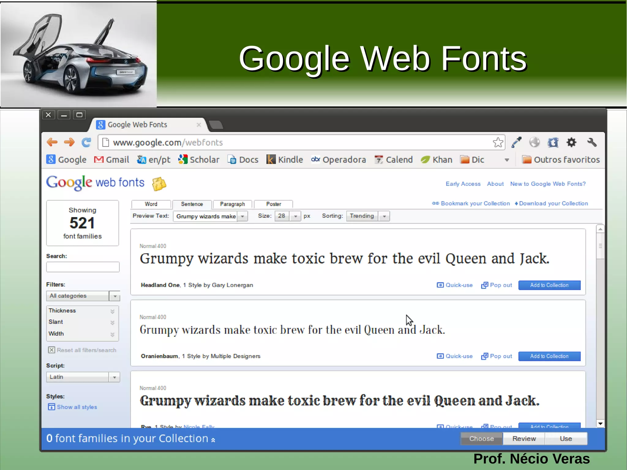Click the scrollbar down arrow
This screenshot has width=627, height=470.
tap(600, 424)
